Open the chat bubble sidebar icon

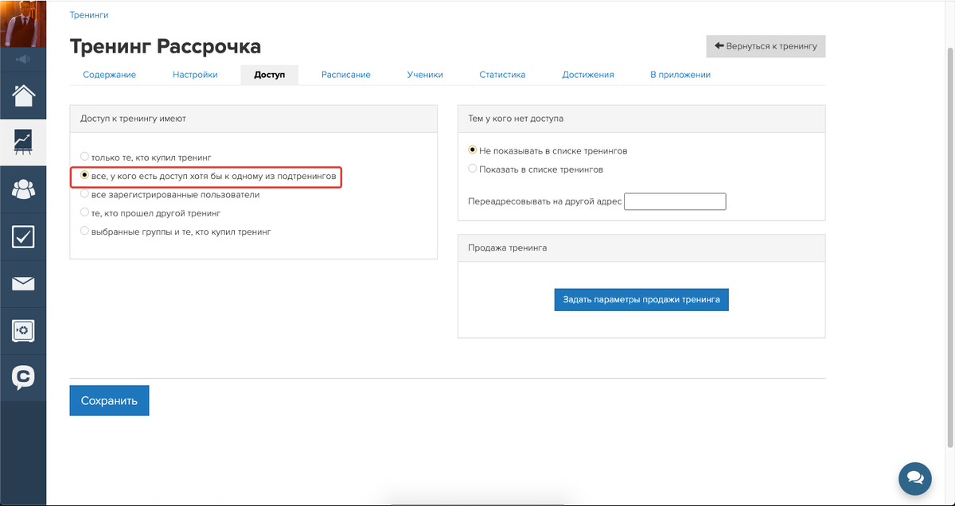point(23,376)
